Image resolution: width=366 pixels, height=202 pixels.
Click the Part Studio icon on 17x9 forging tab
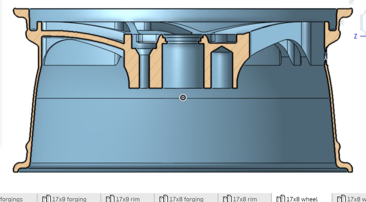coord(46,199)
